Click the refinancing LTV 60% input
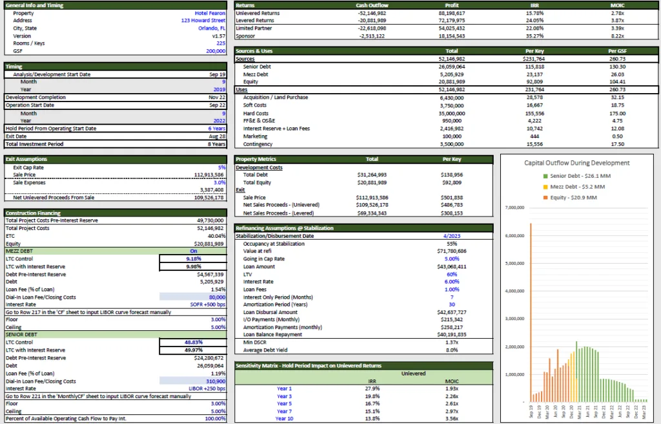The width and height of the screenshot is (661, 424). click(x=451, y=274)
